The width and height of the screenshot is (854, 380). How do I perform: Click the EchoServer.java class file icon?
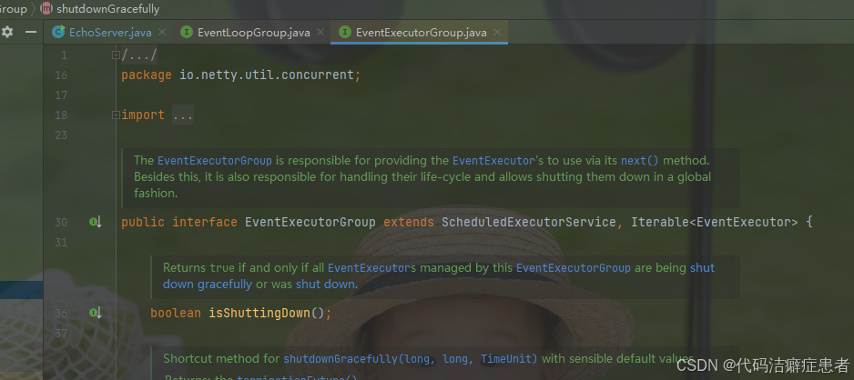pos(58,32)
